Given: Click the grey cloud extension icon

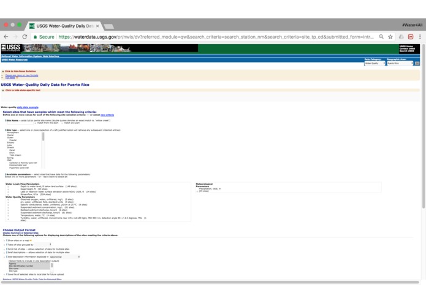Looking at the screenshot, I should coord(401,37).
